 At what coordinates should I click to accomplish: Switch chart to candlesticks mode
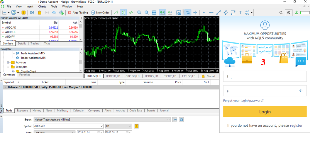pos(123,13)
